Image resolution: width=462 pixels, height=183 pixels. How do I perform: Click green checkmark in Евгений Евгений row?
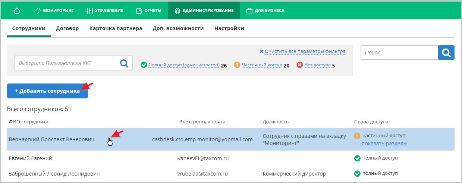(357, 158)
